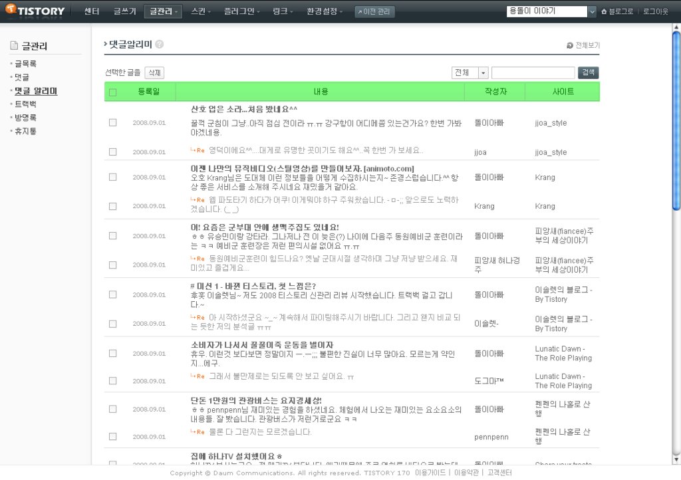Image resolution: width=681 pixels, height=480 pixels.
Task: Click the 삭제 button
Action: point(154,72)
